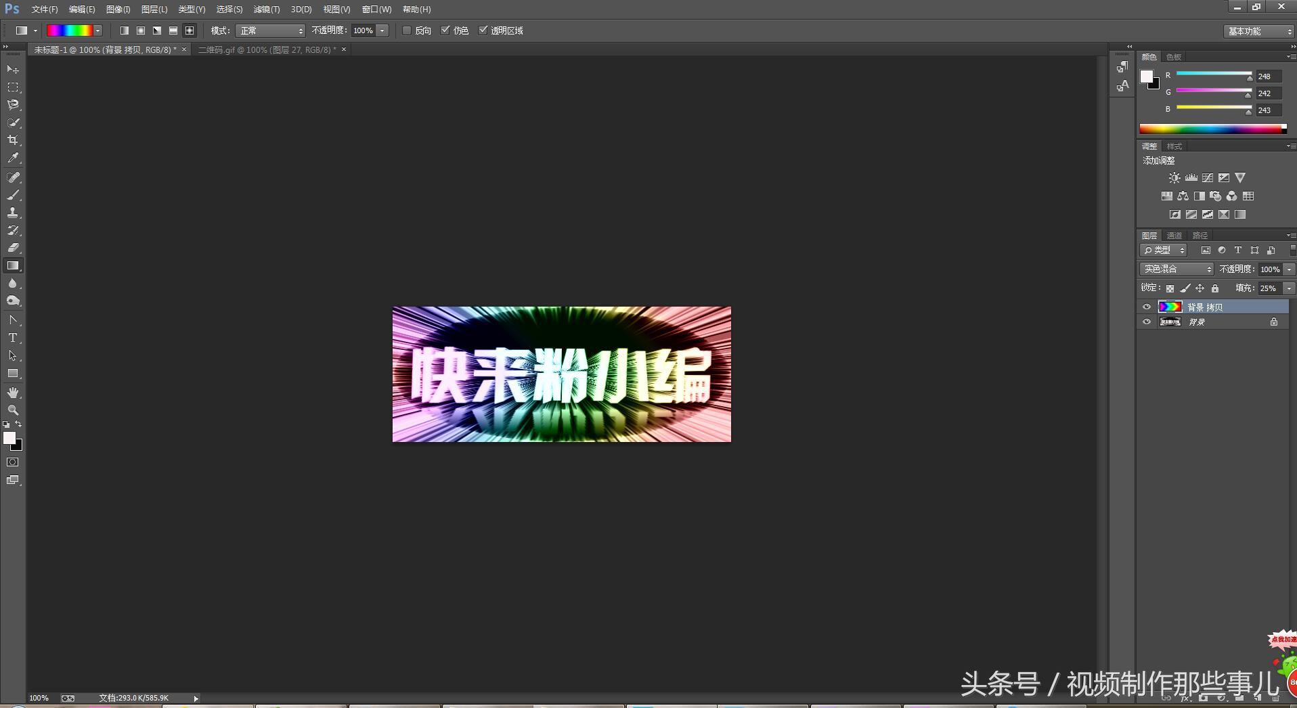The image size is (1297, 708).
Task: Select the Move tool
Action: (12, 70)
